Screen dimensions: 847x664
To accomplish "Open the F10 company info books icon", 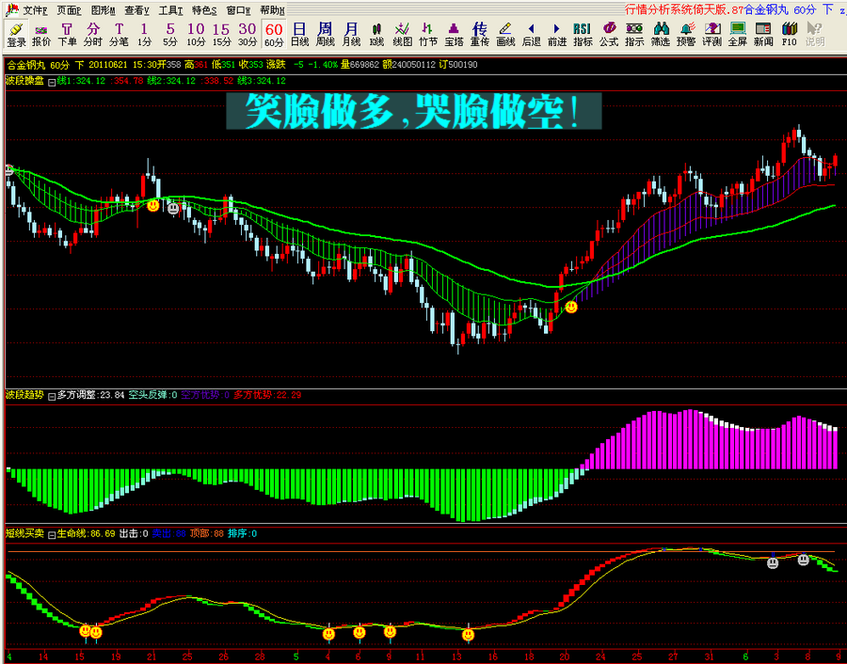I will [x=790, y=35].
